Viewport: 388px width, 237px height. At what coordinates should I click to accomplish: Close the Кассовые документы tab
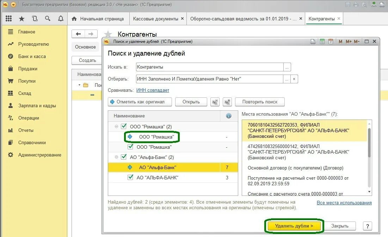[182, 19]
